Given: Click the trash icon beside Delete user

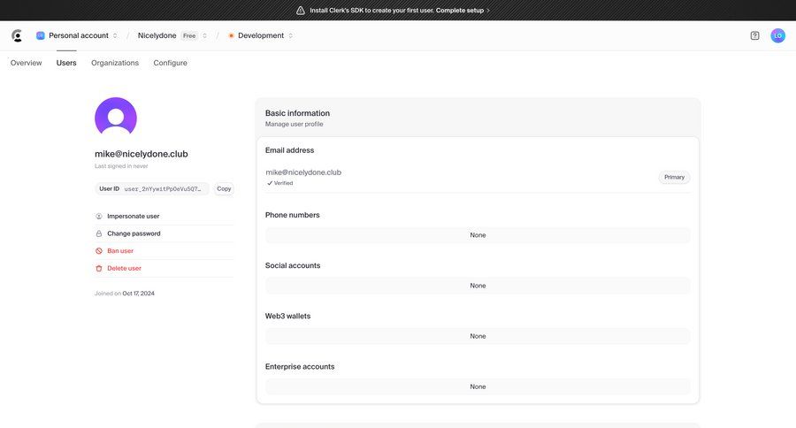Looking at the screenshot, I should [x=99, y=268].
